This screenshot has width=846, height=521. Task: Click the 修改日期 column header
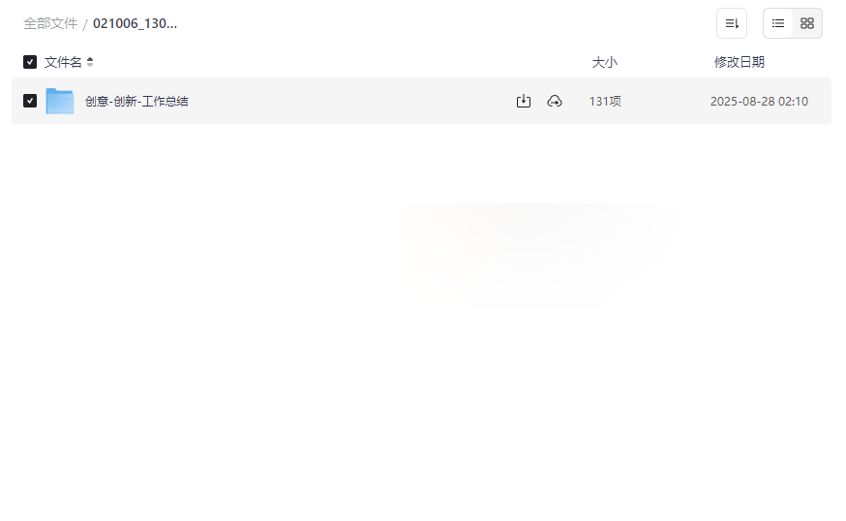pyautogui.click(x=740, y=62)
